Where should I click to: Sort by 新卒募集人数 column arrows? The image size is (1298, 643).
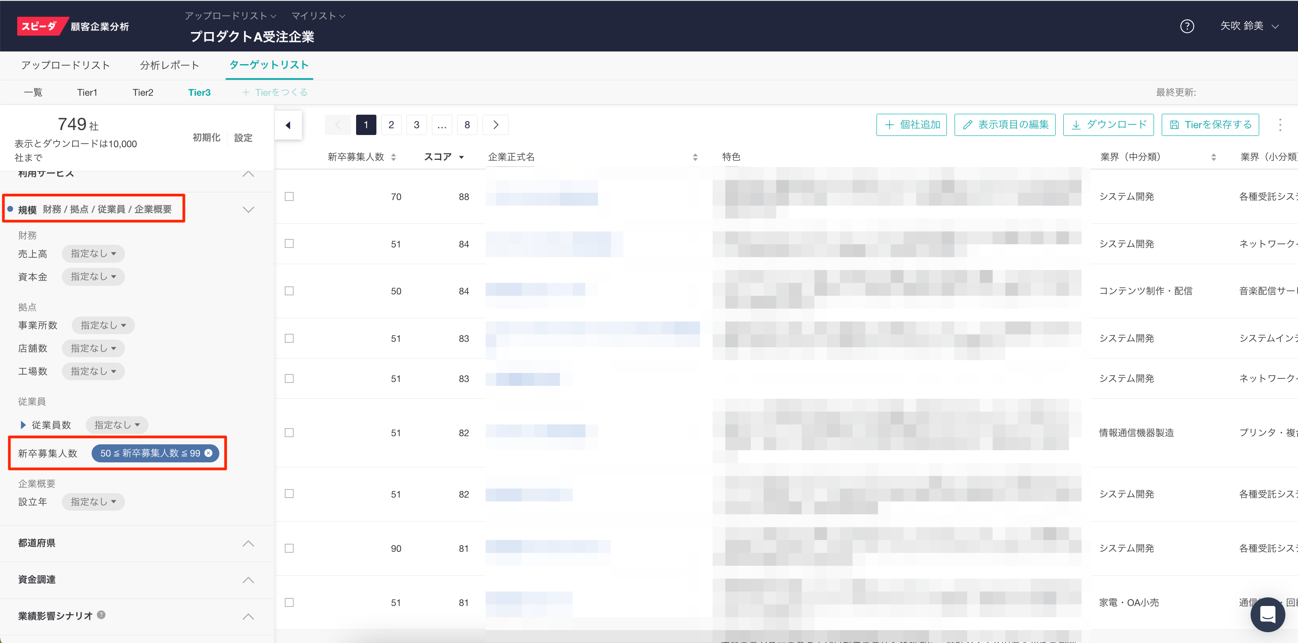394,157
